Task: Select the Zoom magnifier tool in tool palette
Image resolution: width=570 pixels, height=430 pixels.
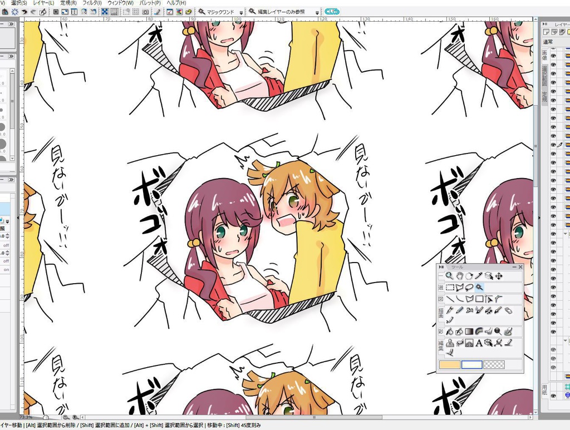Action: [x=449, y=276]
